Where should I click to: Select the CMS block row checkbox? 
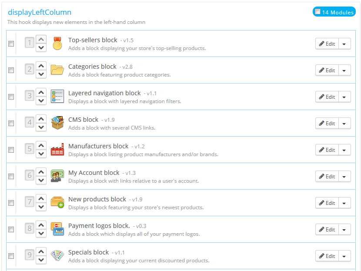pyautogui.click(x=11, y=123)
